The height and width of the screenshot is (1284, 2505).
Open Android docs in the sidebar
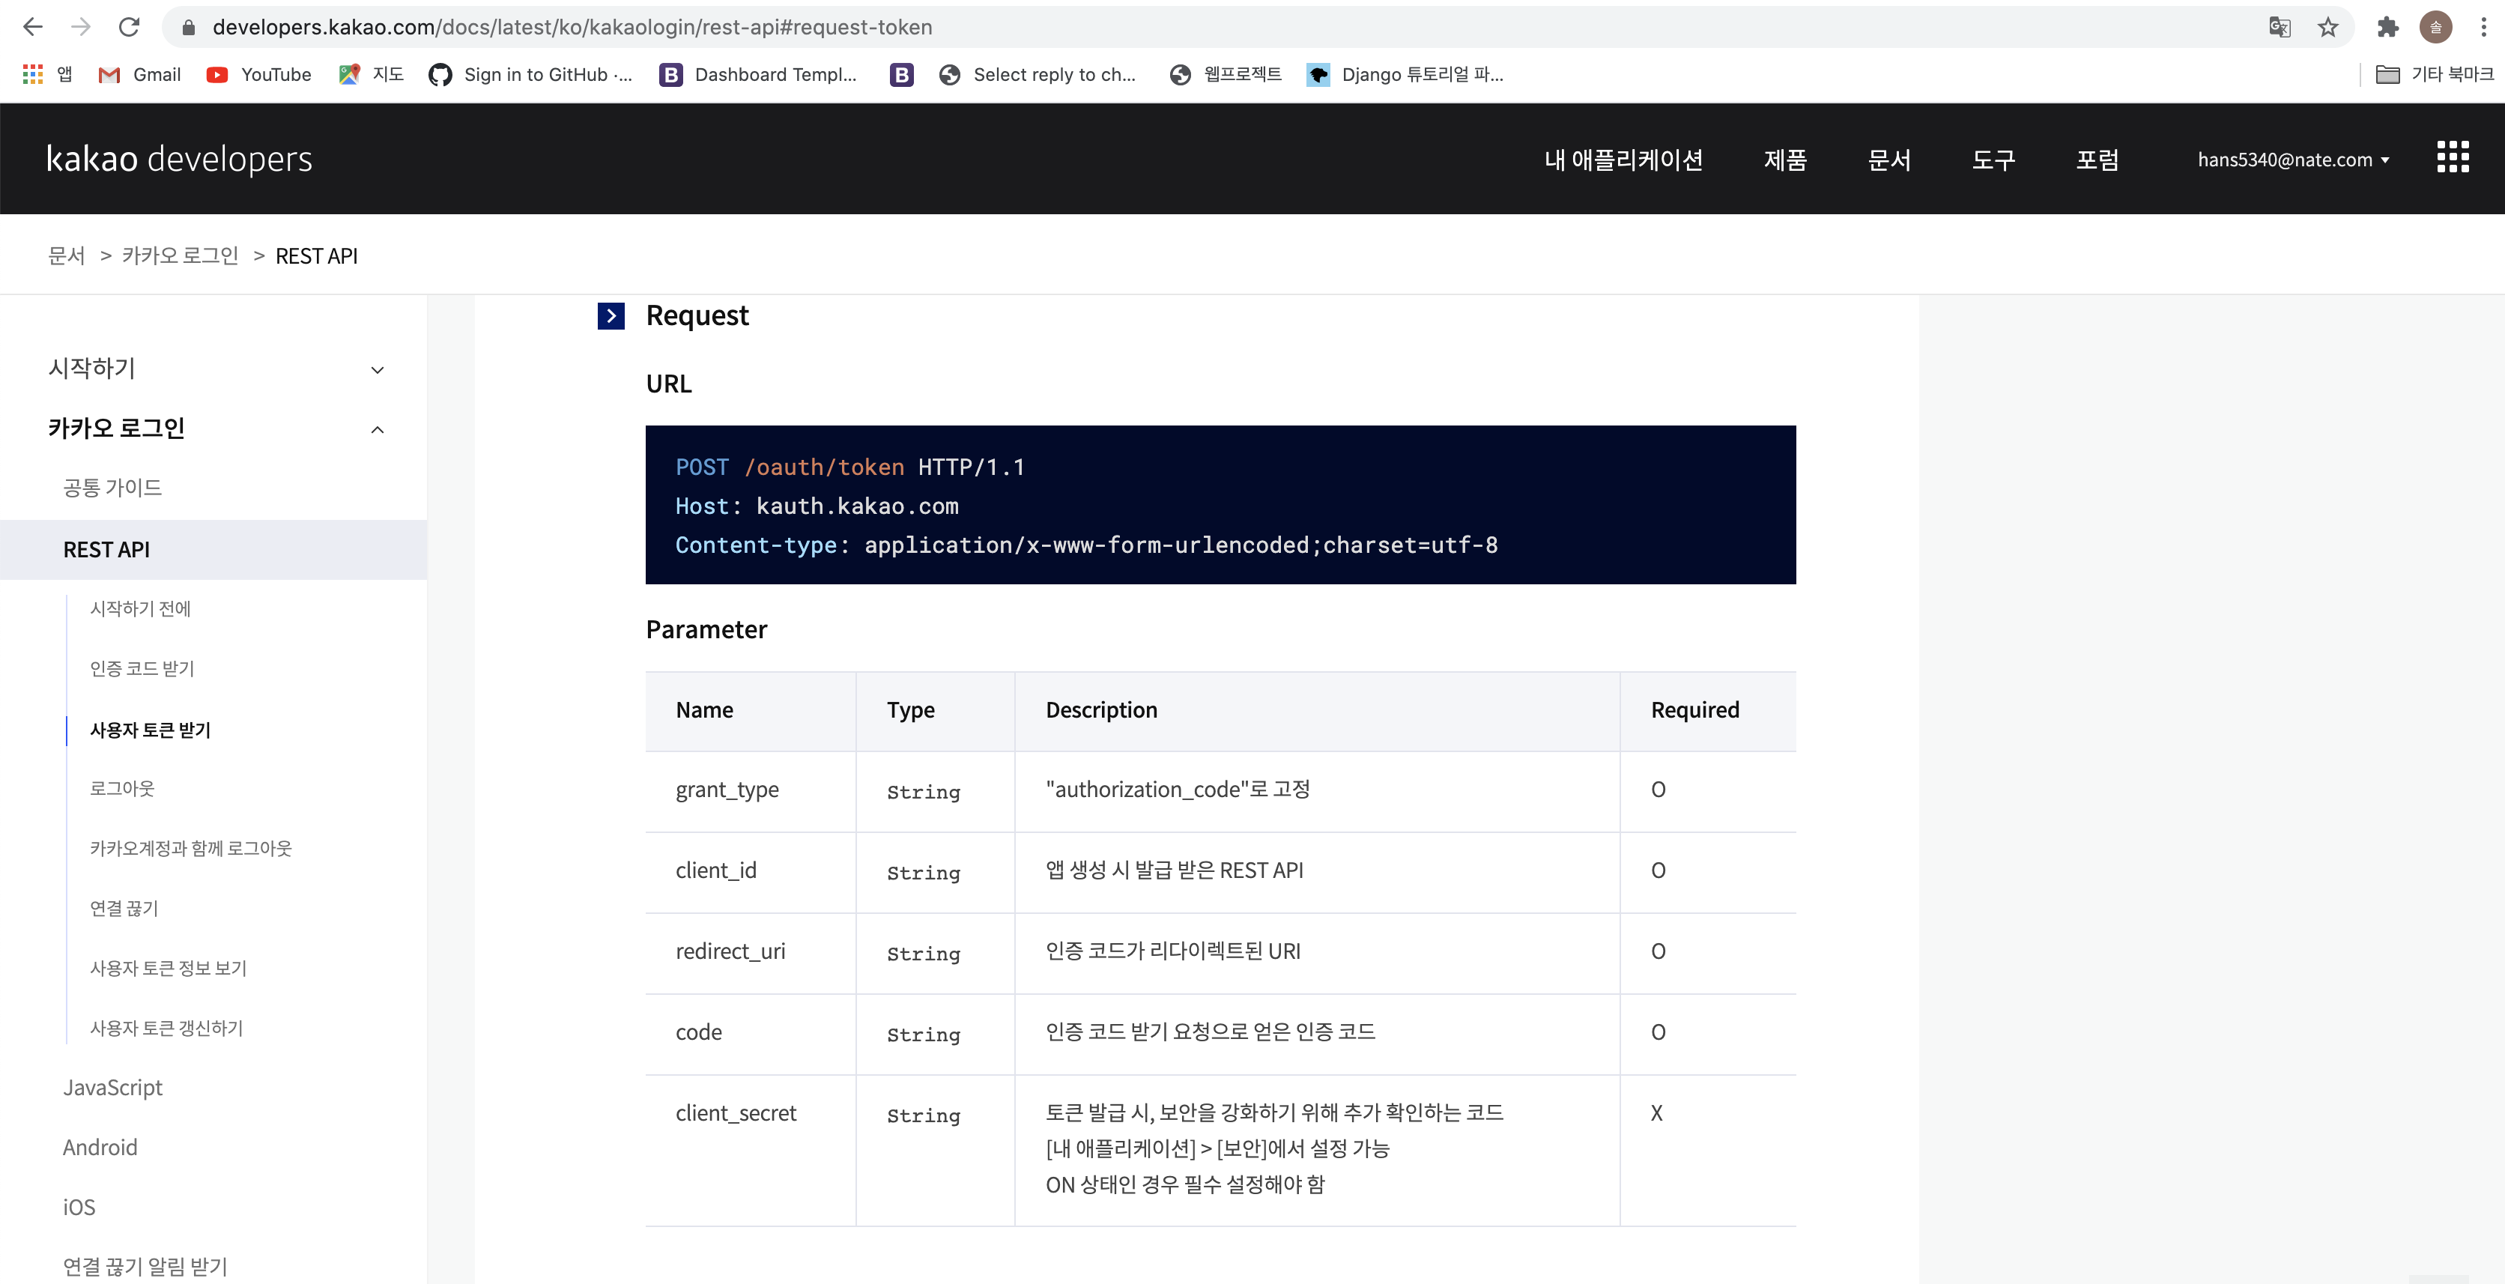[x=99, y=1148]
